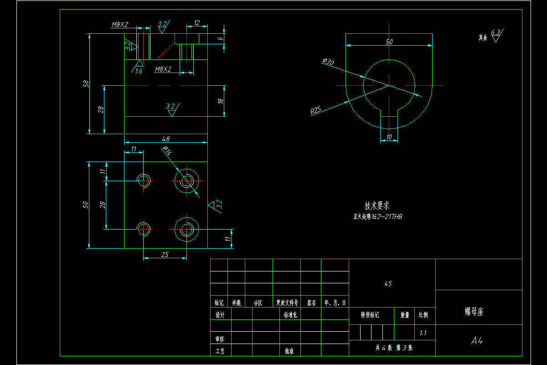
Task: Select the '签名' header cell
Action: tap(311, 302)
